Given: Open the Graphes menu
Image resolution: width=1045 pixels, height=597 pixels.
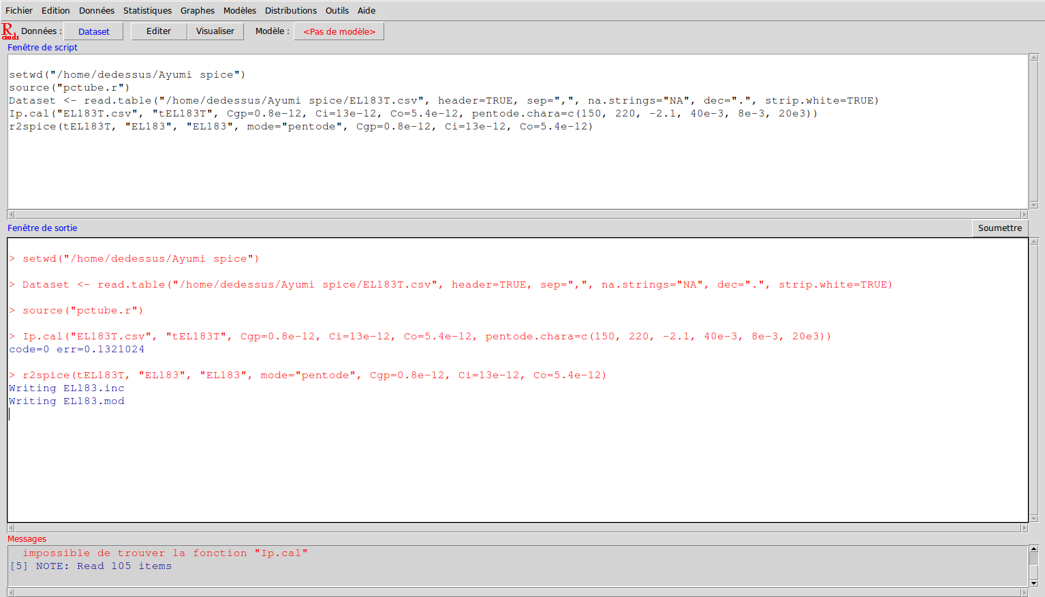Looking at the screenshot, I should coord(198,10).
